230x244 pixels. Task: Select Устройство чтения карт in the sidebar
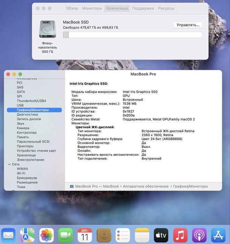pos(37,151)
